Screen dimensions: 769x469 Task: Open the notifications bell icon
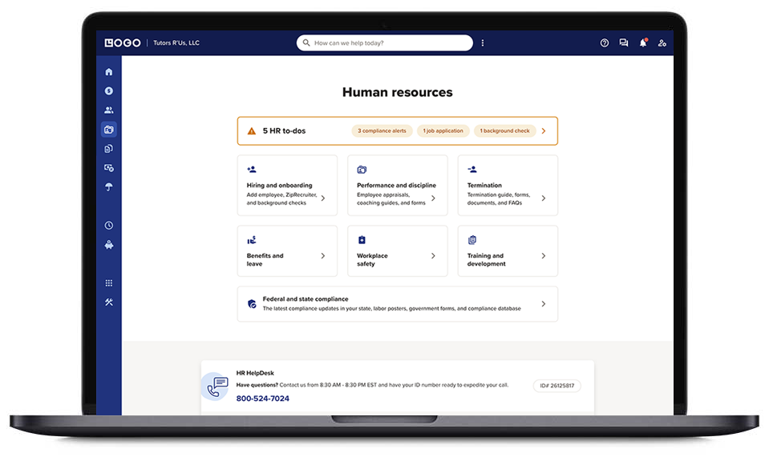click(642, 43)
